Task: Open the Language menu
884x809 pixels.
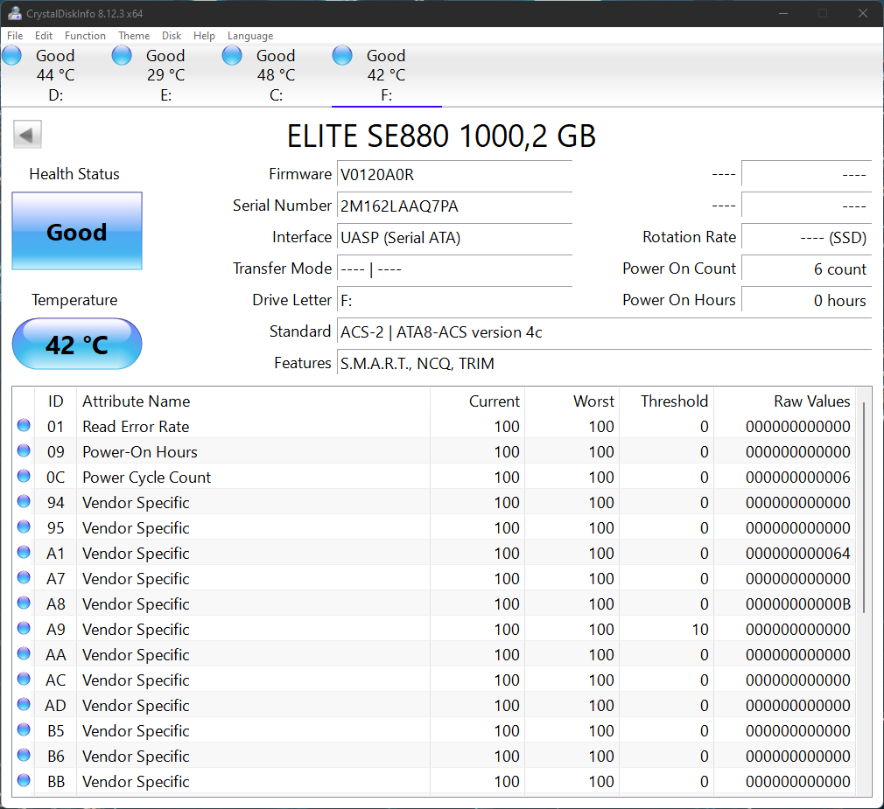Action: (x=250, y=36)
